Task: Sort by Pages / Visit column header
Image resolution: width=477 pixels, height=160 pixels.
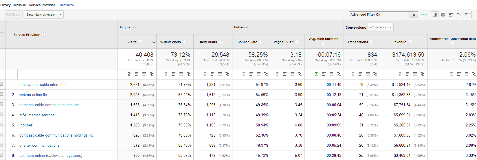Action: [284, 42]
